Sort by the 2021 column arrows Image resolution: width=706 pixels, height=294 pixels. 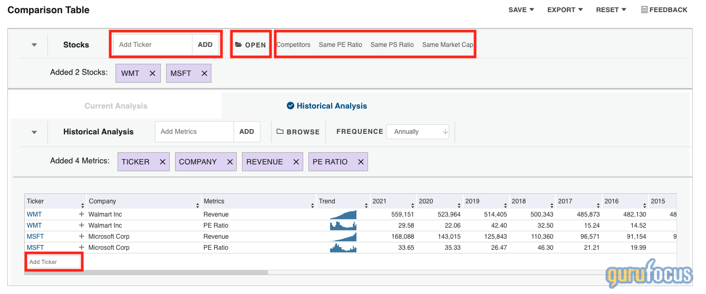413,205
